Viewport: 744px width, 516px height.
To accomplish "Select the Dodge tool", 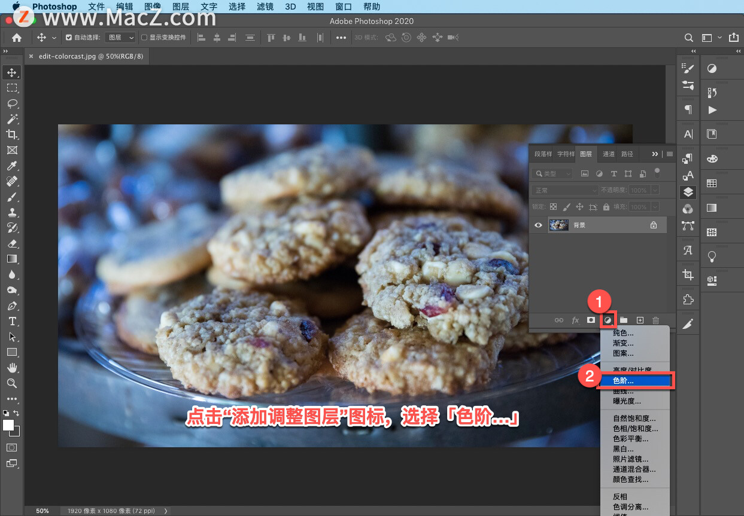I will pos(11,290).
